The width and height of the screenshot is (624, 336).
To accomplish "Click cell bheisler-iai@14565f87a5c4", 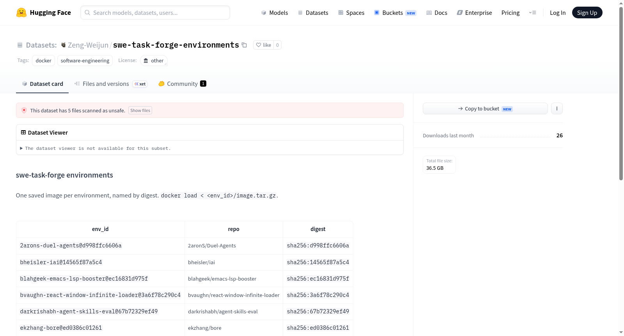I will (61, 262).
